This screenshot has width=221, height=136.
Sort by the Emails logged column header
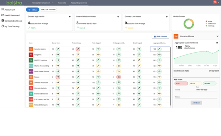137,43
